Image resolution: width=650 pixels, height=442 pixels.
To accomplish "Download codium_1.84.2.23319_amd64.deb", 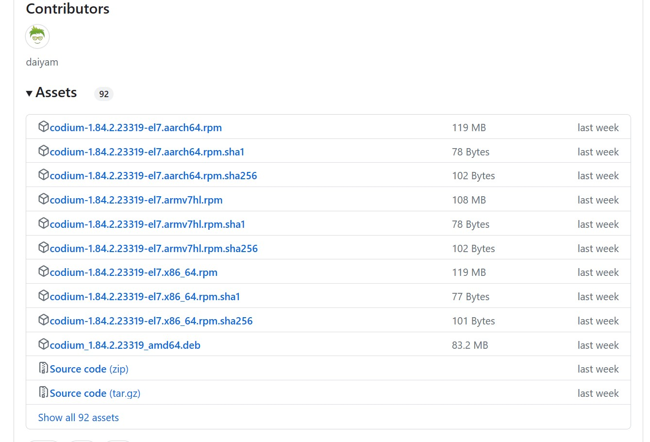I will 125,345.
